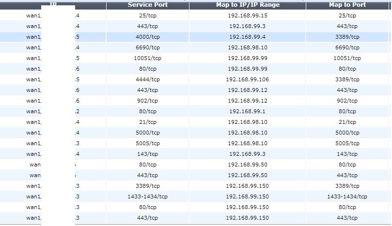392x226 pixels.
Task: Click Map to Port cell of 4444/tcp row
Action: (x=347, y=79)
